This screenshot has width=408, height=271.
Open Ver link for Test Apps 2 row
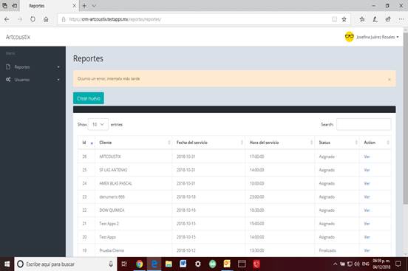pyautogui.click(x=367, y=224)
